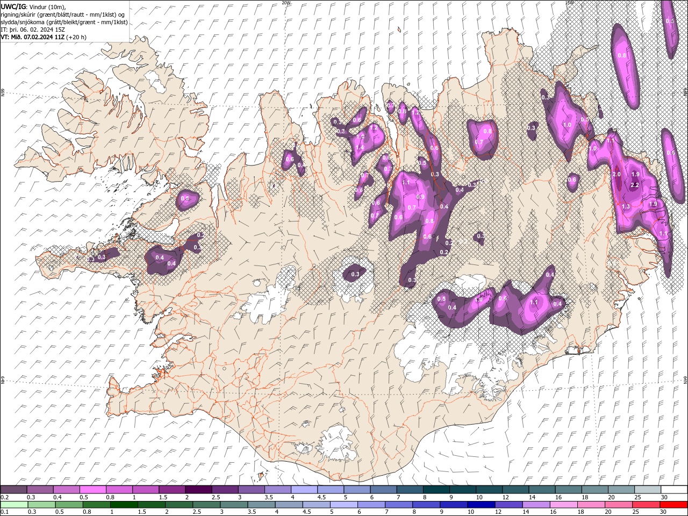Screen dimensions: 688x516
Task: Select lower legend swatch between 3.5 and 4
Action: click(x=262, y=505)
